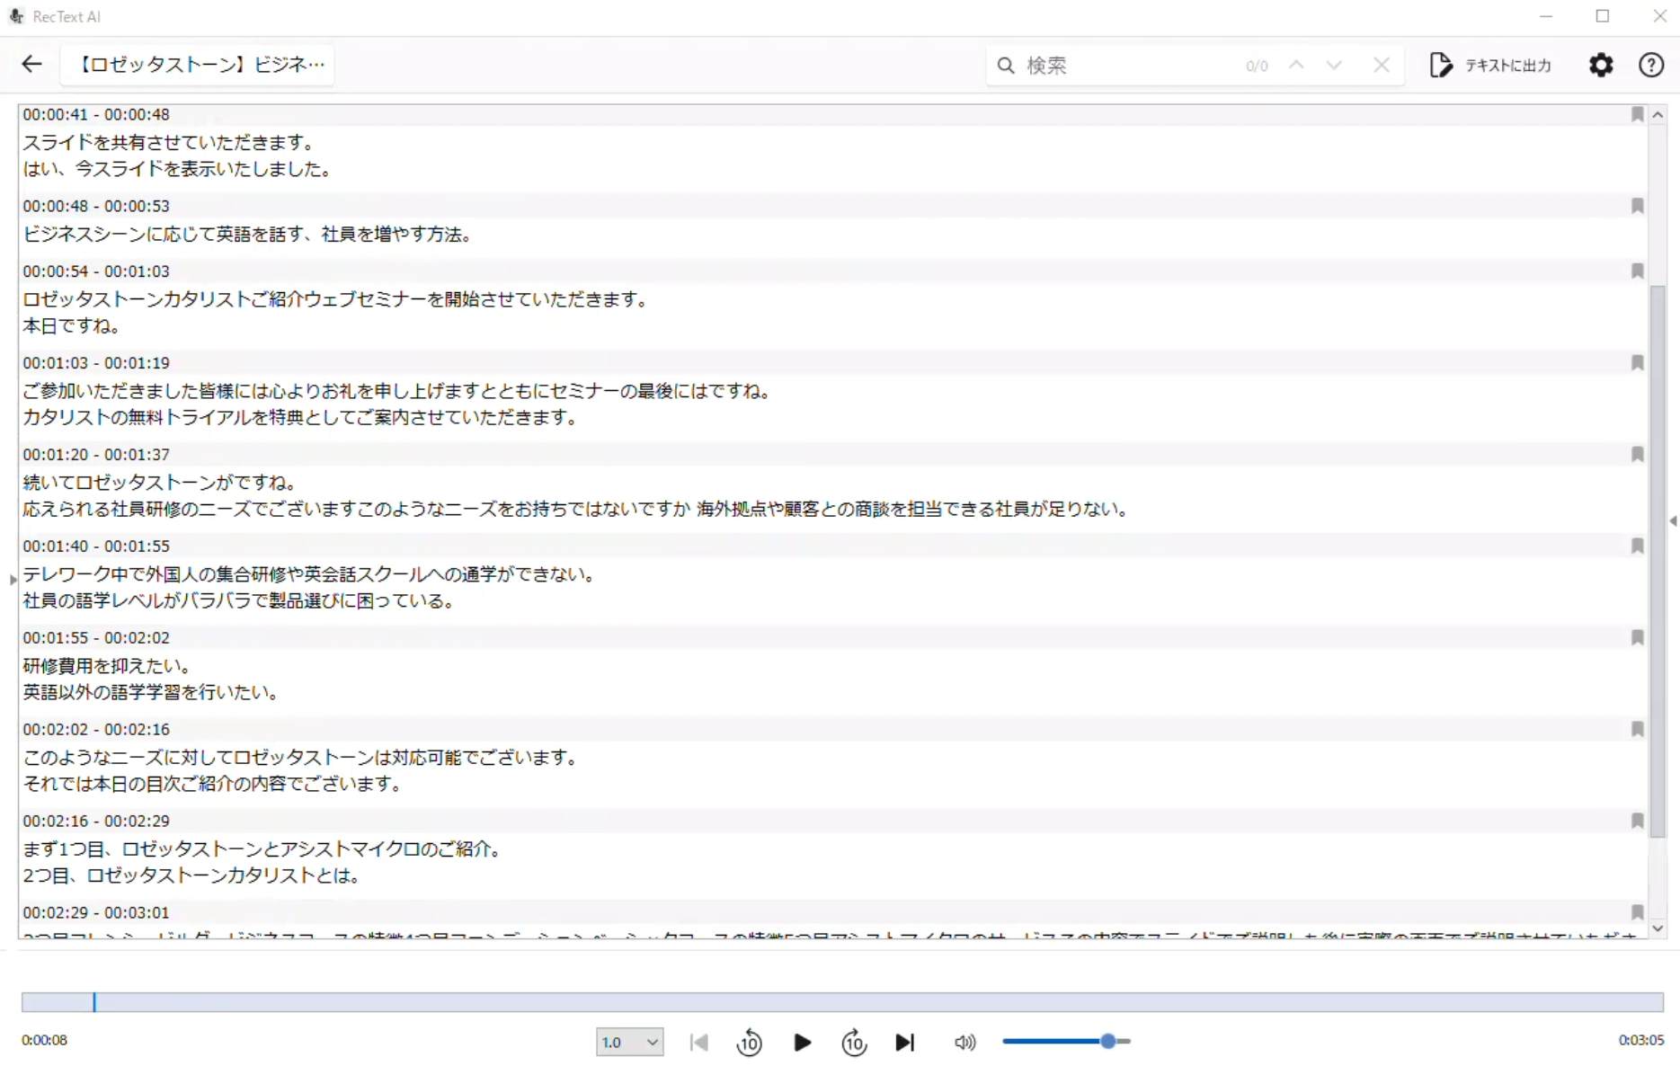Image resolution: width=1680 pixels, height=1066 pixels.
Task: Clear the search with the X icon
Action: [x=1382, y=65]
